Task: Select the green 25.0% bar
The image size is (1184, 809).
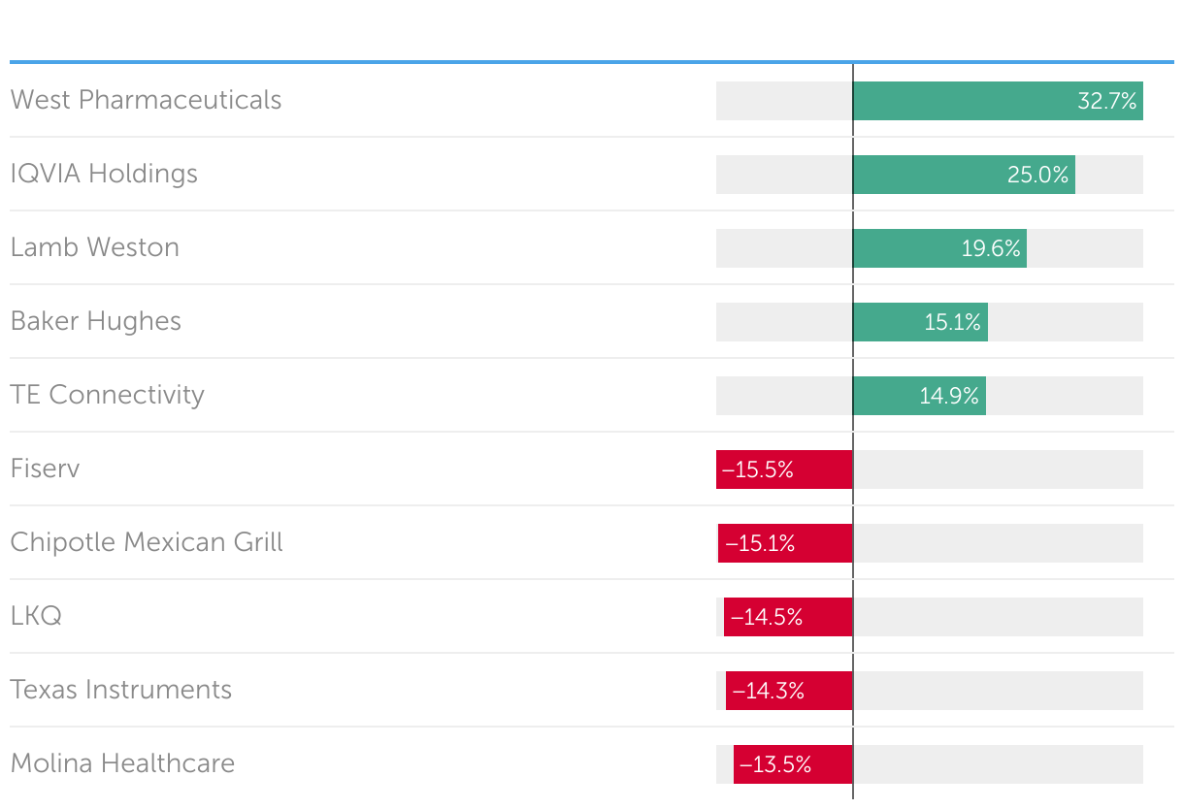Action: coord(964,175)
